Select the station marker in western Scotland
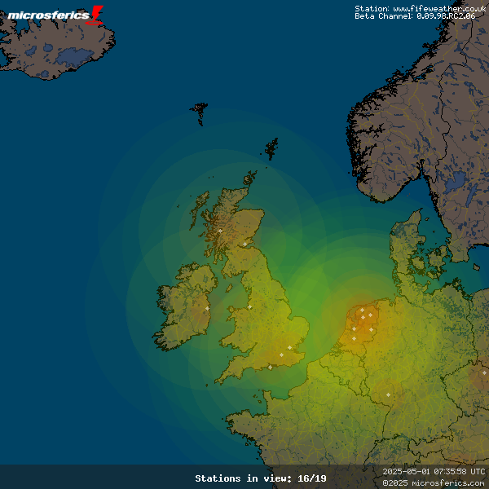Viewport: 489px width, 489px height. click(220, 231)
